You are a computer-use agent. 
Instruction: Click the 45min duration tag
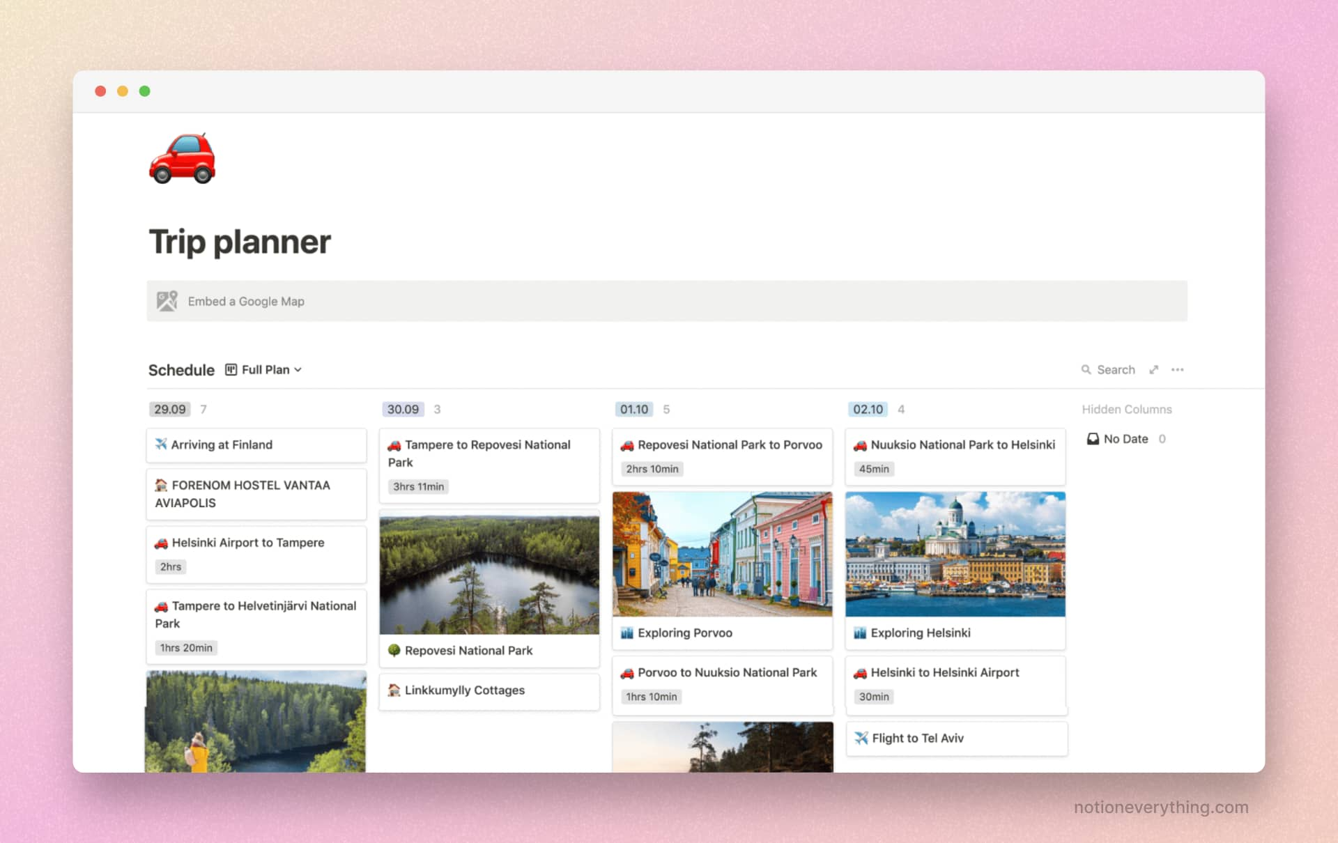(874, 469)
